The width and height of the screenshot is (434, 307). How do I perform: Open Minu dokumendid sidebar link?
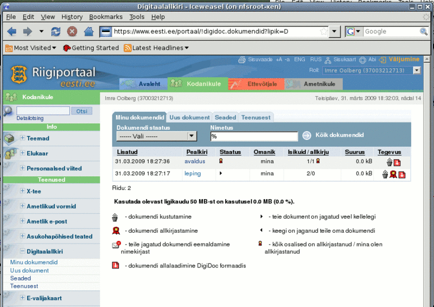coord(34,262)
